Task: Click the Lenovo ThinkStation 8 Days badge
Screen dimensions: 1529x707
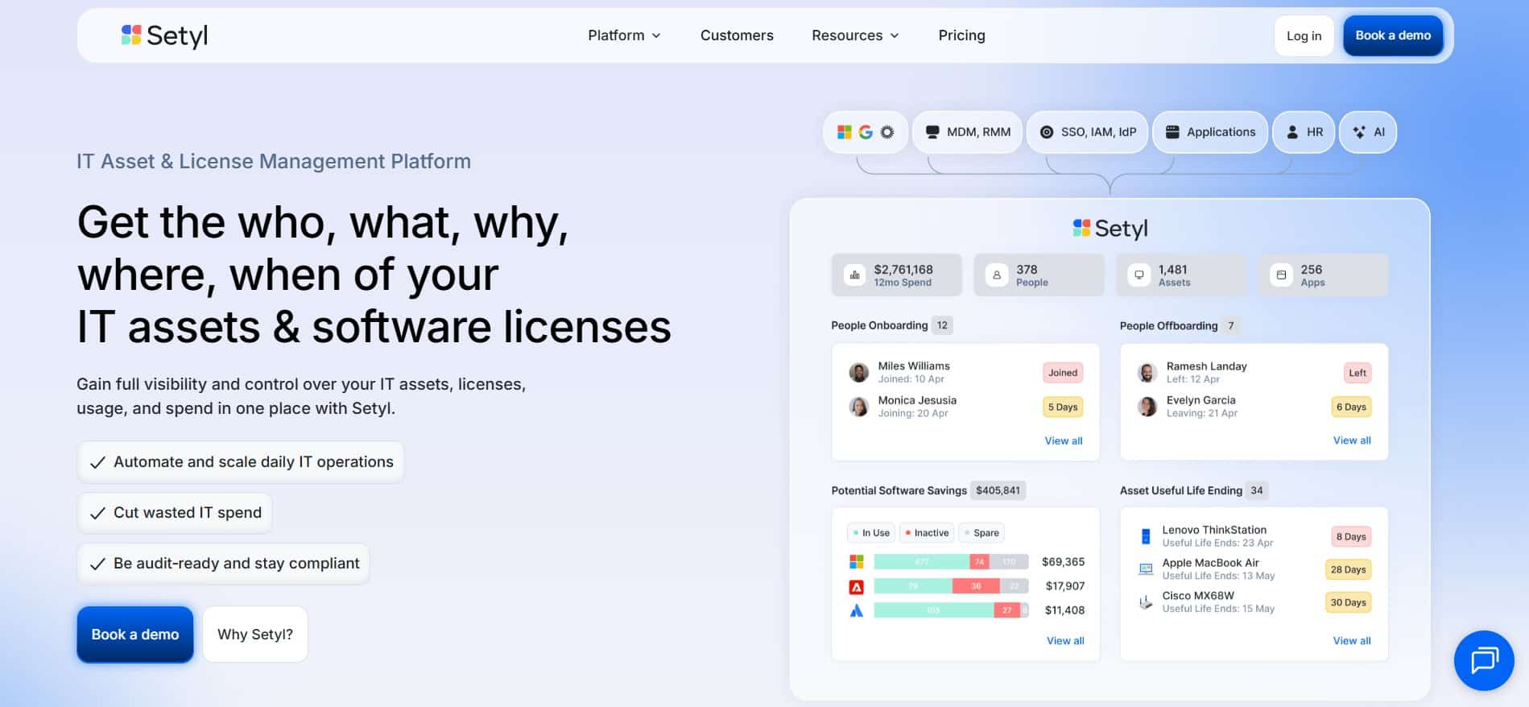Action: click(x=1351, y=537)
